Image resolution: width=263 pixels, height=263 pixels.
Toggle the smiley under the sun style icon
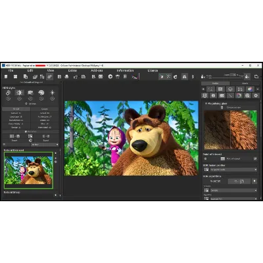pos(19,99)
